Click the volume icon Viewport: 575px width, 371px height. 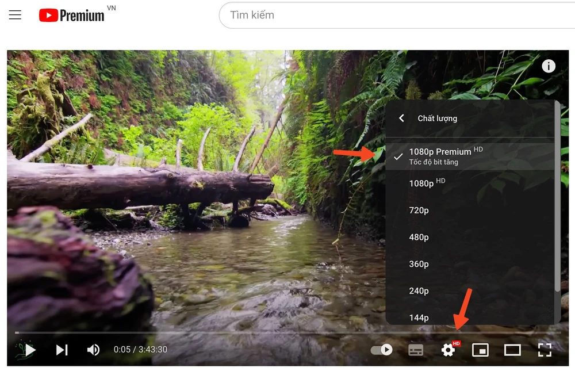(93, 349)
